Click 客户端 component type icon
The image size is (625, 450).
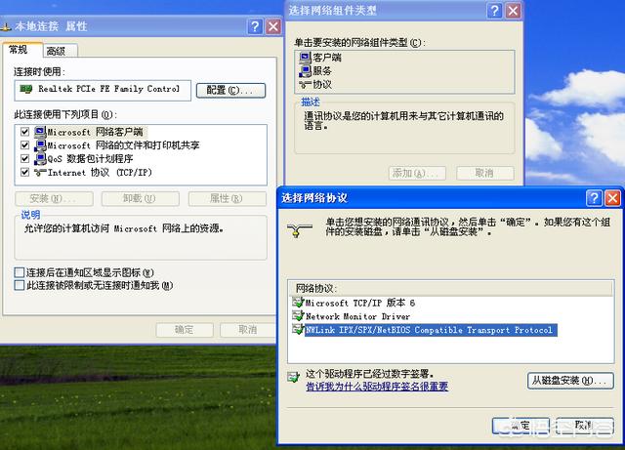tap(305, 58)
